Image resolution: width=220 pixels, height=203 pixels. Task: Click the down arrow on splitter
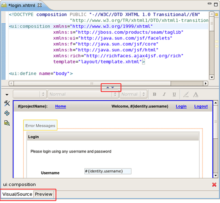[x=113, y=87]
